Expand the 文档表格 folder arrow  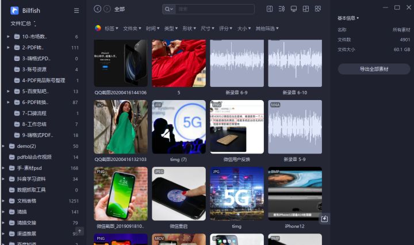3,201
